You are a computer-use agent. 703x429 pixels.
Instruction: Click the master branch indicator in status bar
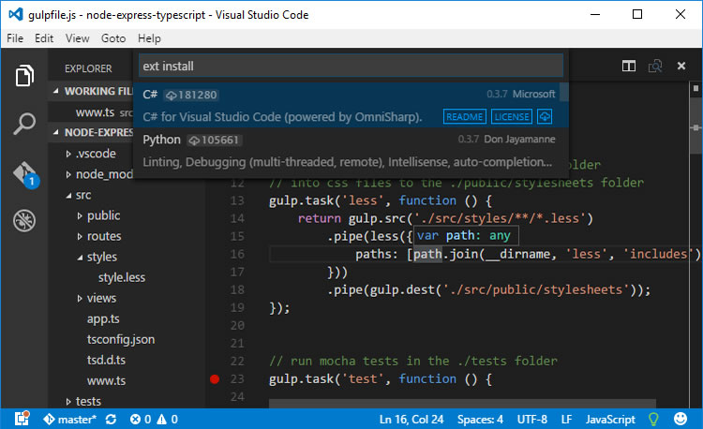click(69, 419)
